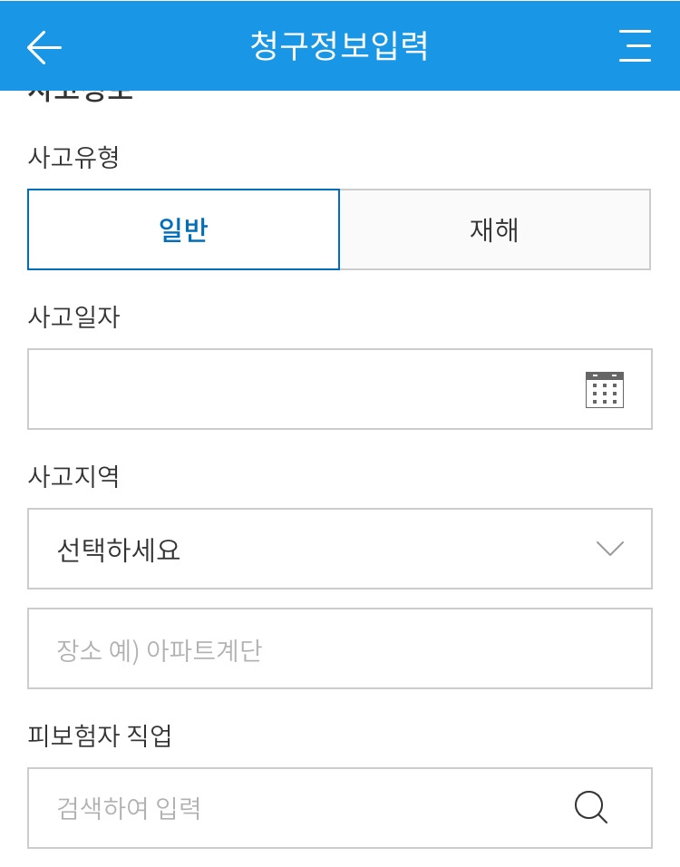
Task: Tap the 재해 button label text
Action: pos(494,229)
